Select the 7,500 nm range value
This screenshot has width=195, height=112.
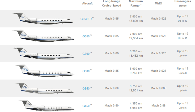(x=136, y=17)
